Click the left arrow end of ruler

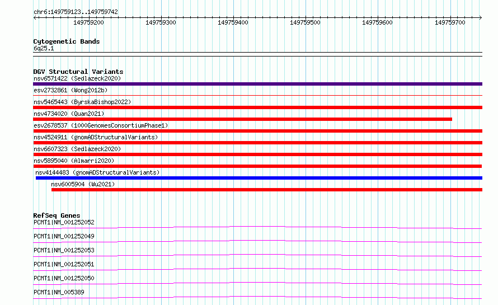(x=35, y=18)
